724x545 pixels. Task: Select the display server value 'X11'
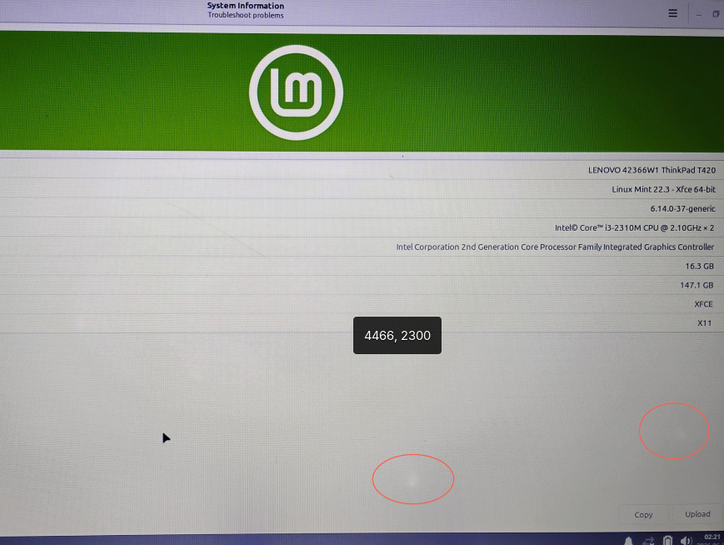click(x=704, y=322)
